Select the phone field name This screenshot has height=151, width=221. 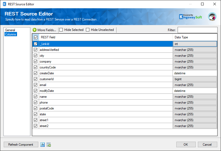click(x=44, y=103)
